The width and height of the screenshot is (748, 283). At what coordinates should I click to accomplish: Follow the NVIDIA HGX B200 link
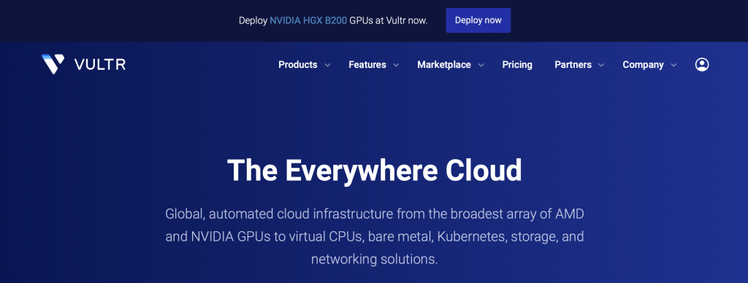(x=308, y=20)
